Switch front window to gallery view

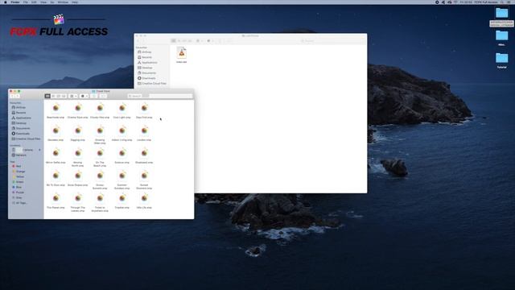pos(64,96)
